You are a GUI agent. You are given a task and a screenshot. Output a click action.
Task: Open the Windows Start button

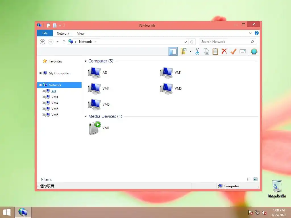coord(7,212)
